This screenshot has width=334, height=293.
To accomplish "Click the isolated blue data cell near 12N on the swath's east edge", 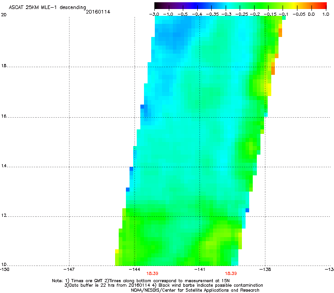I will (247, 210).
